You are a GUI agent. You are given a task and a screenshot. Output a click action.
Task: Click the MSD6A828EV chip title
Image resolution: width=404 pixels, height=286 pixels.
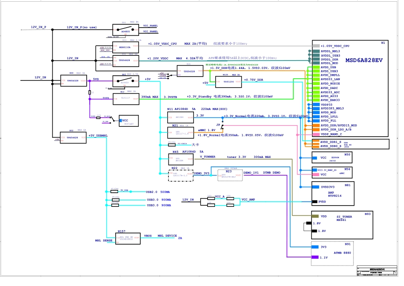coord(364,60)
